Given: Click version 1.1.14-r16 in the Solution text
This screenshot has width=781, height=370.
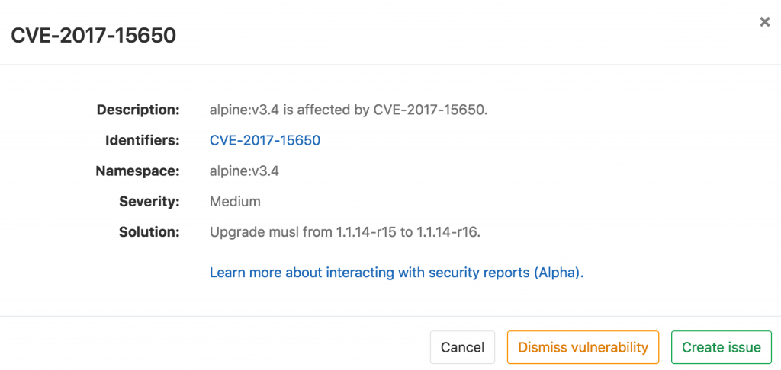Looking at the screenshot, I should 448,232.
